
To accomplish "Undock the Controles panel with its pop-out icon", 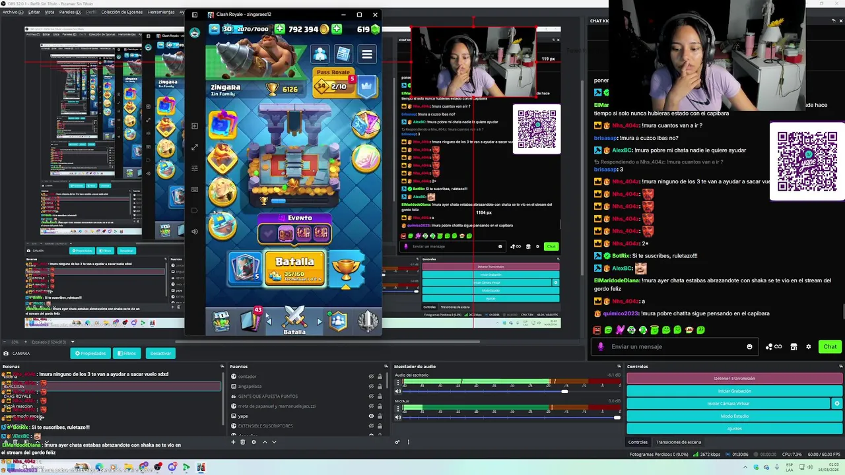I will [x=840, y=366].
